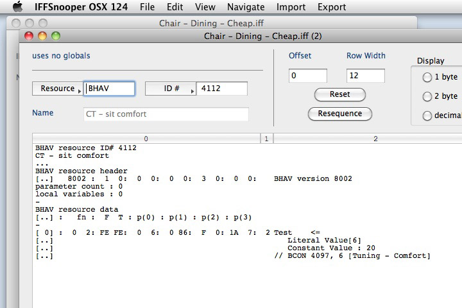The width and height of the screenshot is (462, 308).
Task: Click column header 2
Action: point(375,139)
